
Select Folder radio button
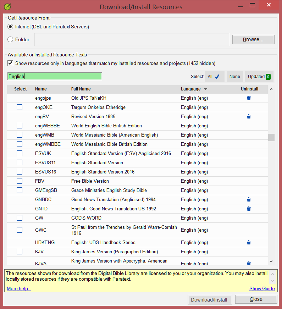coord(10,39)
